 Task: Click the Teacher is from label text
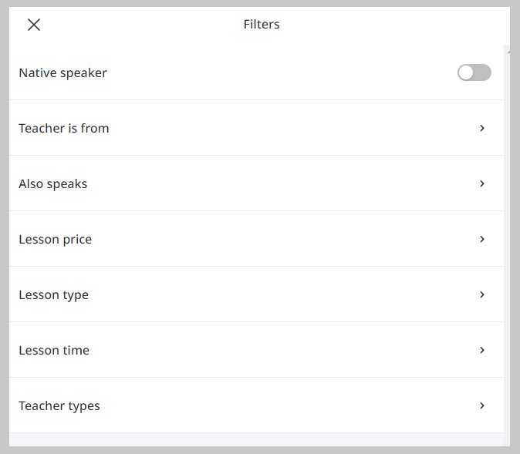coord(64,128)
